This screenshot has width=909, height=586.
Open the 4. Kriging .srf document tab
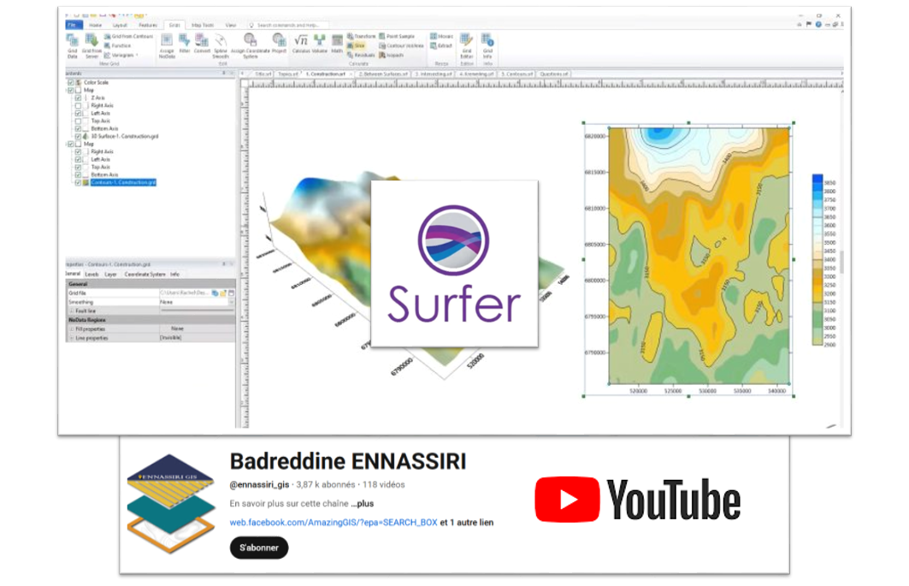coord(476,74)
